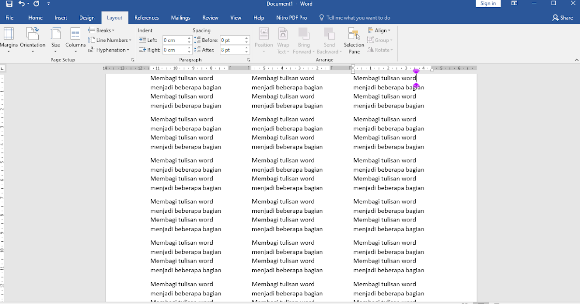Open the Margins gallery
Screen dimensions: 580x304
[x=9, y=40]
